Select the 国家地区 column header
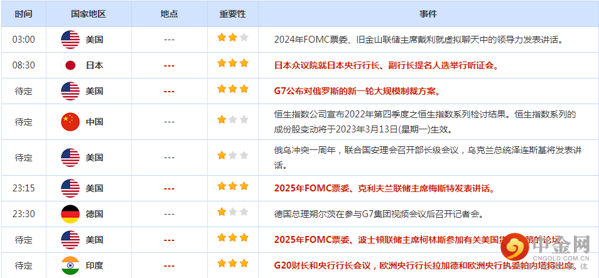The image size is (599, 278). 89,14
